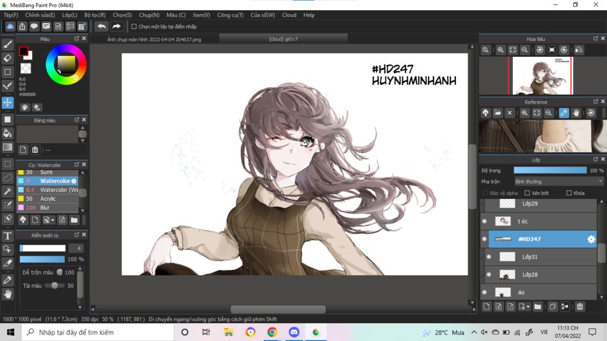Open the Công cụ(T) menu

(231, 15)
